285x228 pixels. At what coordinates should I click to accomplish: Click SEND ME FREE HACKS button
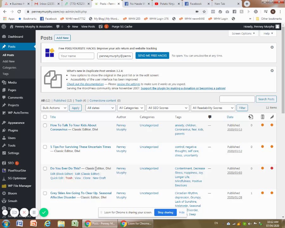pos(152,56)
